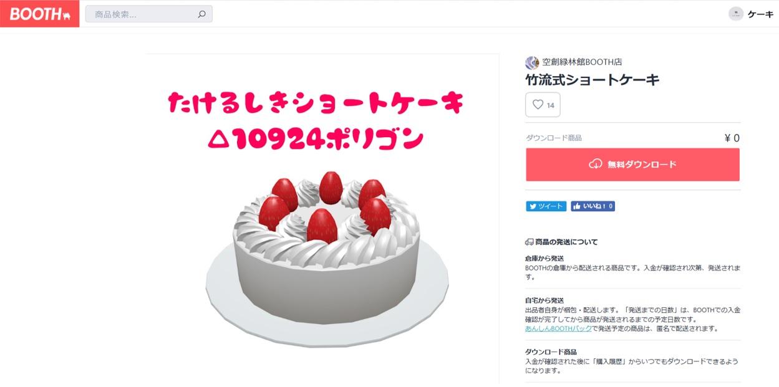Click the 倉庫から発送 section heading

point(544,258)
